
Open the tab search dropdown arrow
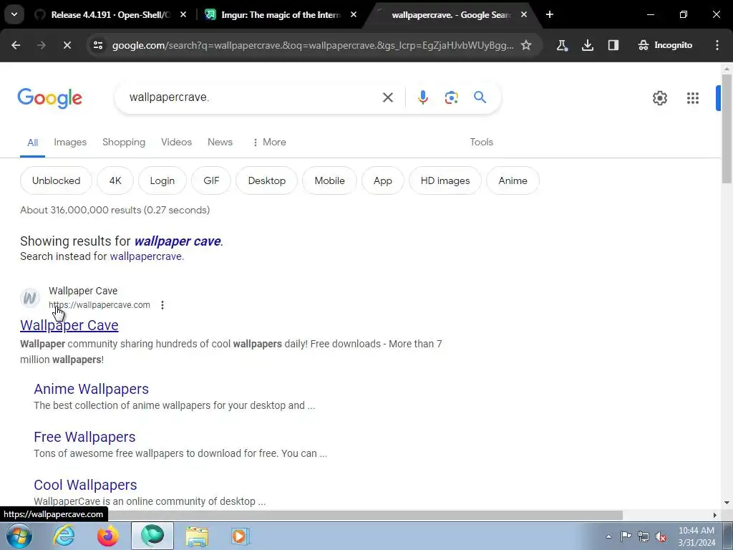[14, 14]
